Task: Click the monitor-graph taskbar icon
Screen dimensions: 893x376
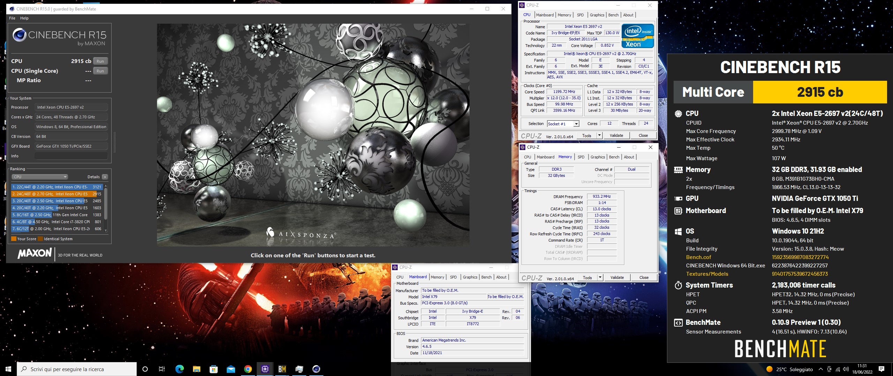Action: 299,369
